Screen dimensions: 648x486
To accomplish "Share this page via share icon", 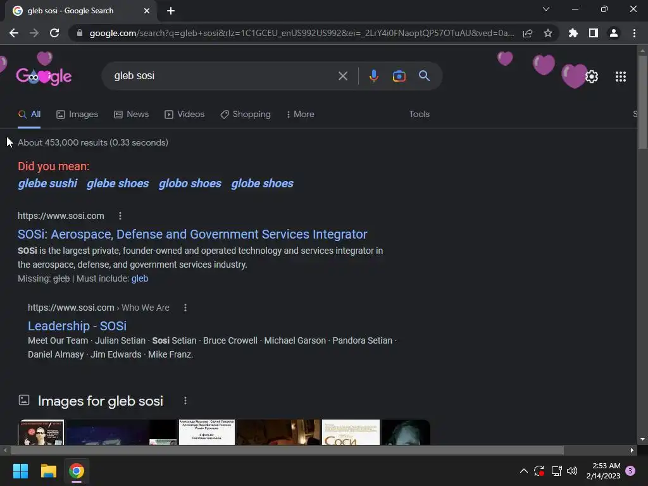I will pyautogui.click(x=528, y=33).
